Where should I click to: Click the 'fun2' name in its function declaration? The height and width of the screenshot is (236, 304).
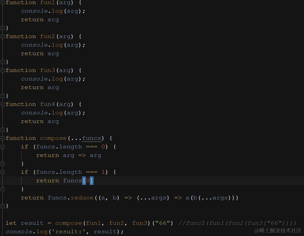(x=48, y=36)
